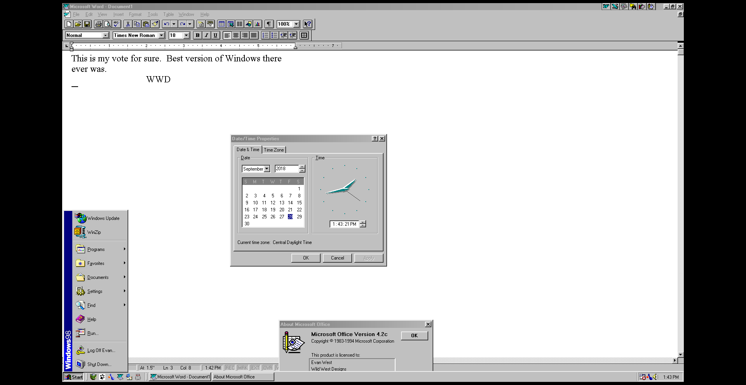The image size is (746, 385).
Task: Click OK in Date/Time Properties dialog
Action: coord(306,258)
